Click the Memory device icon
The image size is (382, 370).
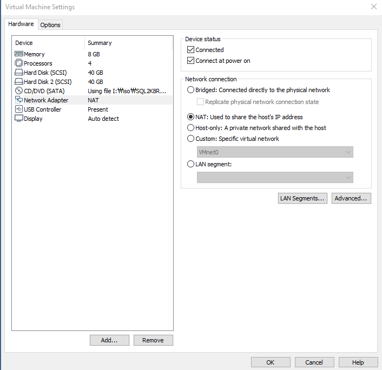(x=19, y=54)
